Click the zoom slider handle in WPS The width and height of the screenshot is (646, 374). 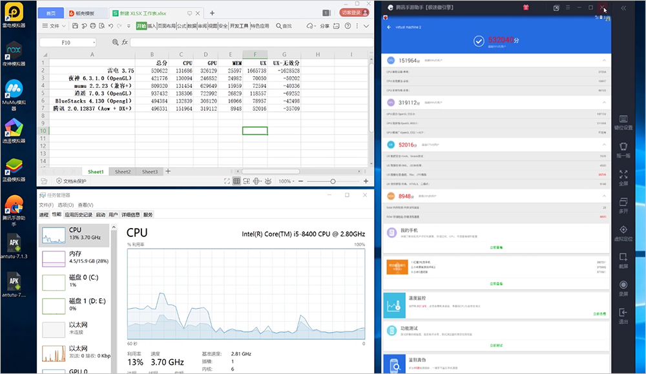333,182
